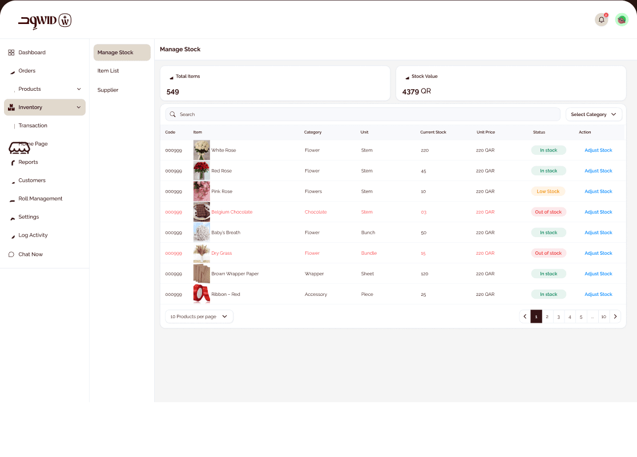Viewport: 637px width, 457px height.
Task: Open the Inventory sidebar section
Action: click(x=45, y=107)
